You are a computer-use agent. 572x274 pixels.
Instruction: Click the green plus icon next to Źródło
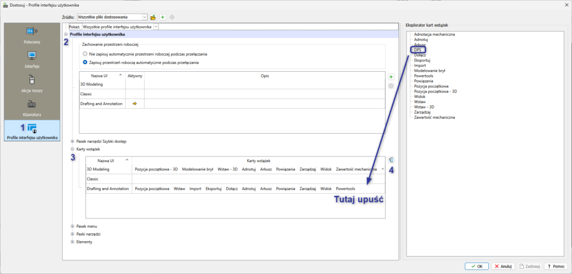point(163,17)
